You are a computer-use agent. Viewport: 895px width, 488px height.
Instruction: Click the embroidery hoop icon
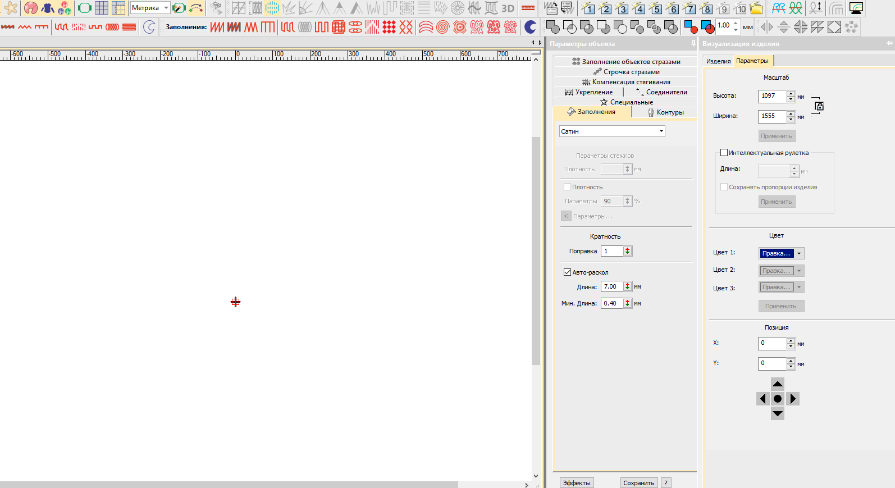[x=84, y=8]
